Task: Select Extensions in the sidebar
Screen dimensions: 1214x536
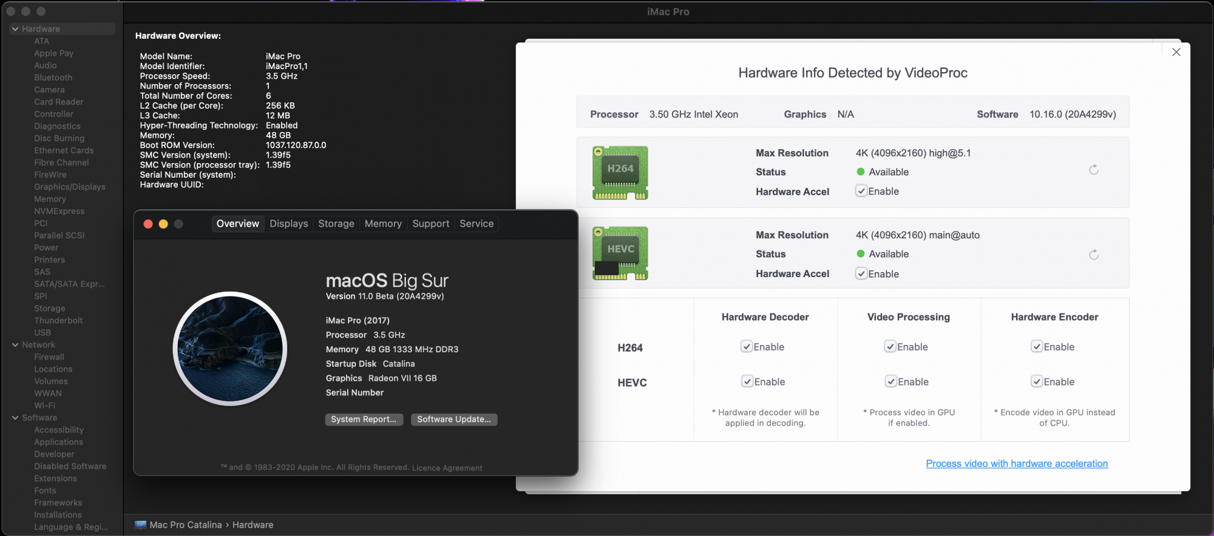Action: pos(56,478)
